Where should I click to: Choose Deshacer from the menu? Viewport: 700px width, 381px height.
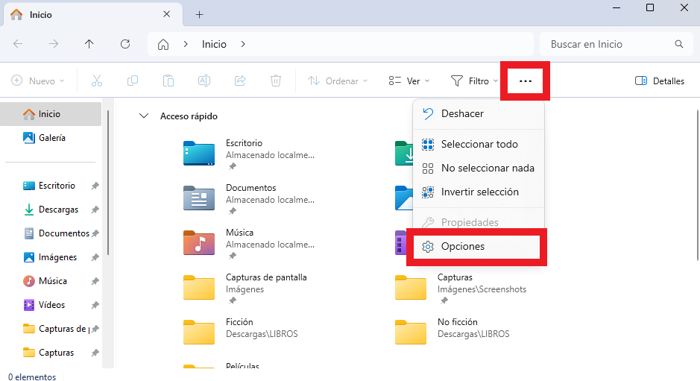coord(479,113)
